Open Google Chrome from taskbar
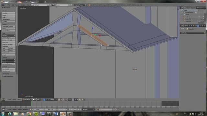 [29, 114]
